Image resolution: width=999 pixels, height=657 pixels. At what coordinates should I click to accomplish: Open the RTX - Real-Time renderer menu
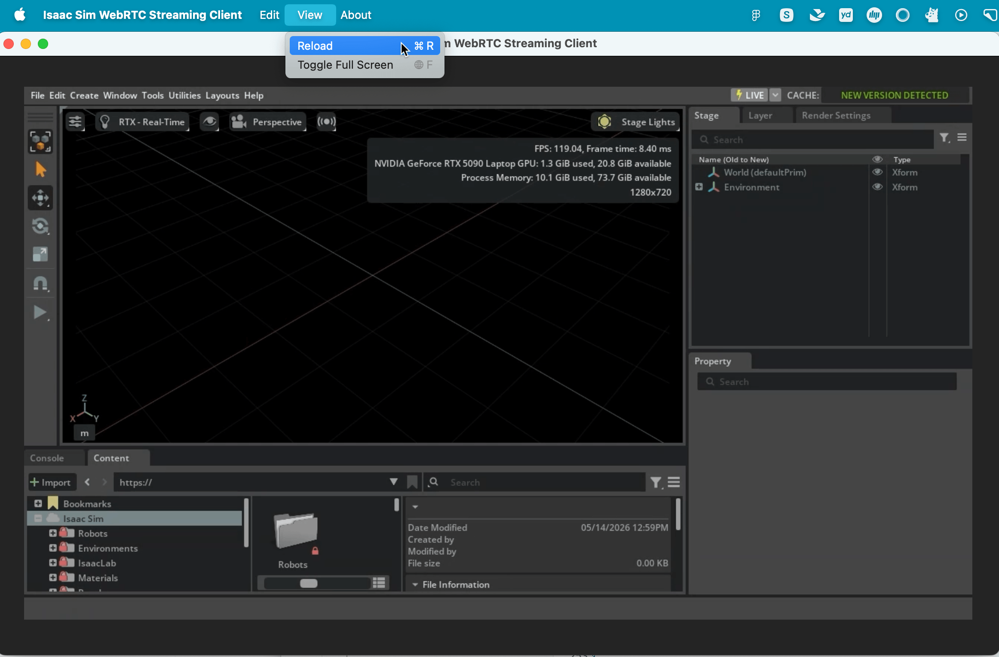(x=142, y=122)
